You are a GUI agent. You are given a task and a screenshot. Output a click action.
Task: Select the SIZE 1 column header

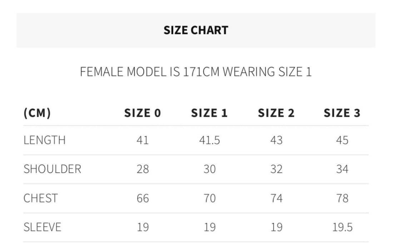tap(209, 113)
